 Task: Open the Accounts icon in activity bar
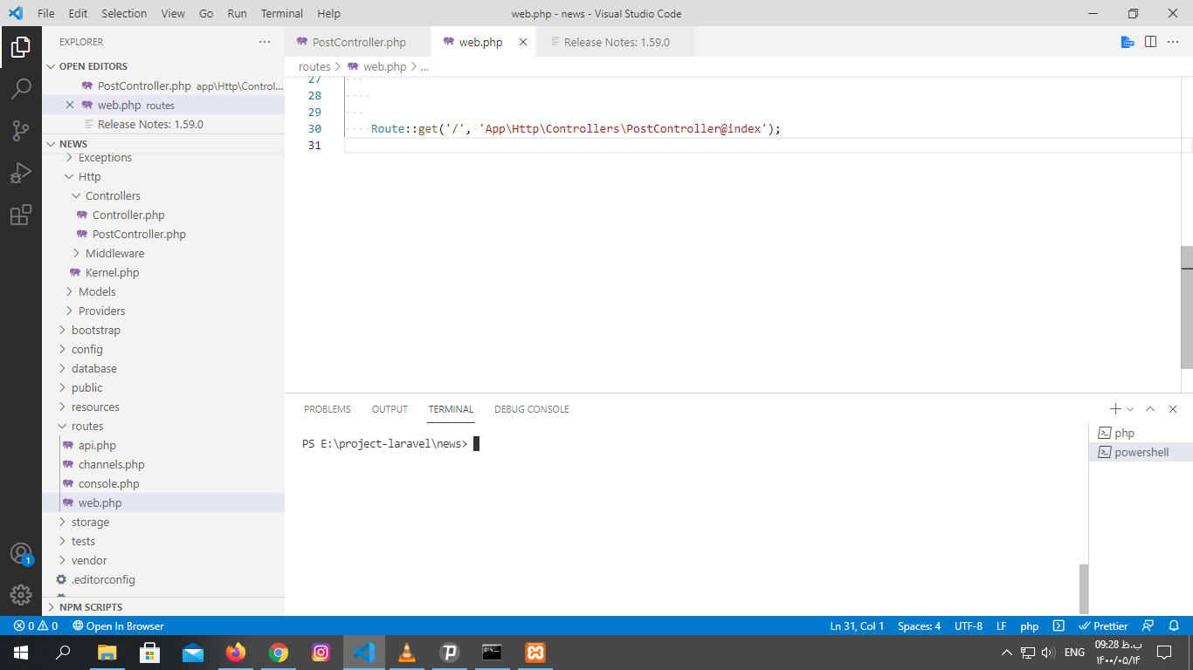pos(21,553)
